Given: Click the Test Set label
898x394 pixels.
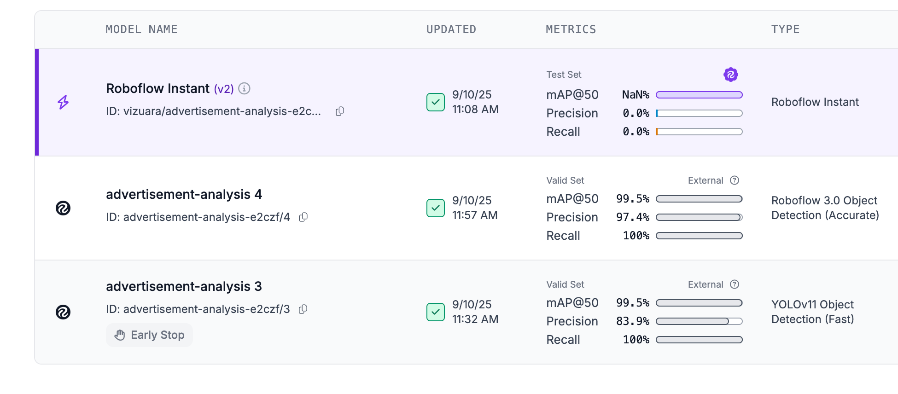Looking at the screenshot, I should 564,75.
